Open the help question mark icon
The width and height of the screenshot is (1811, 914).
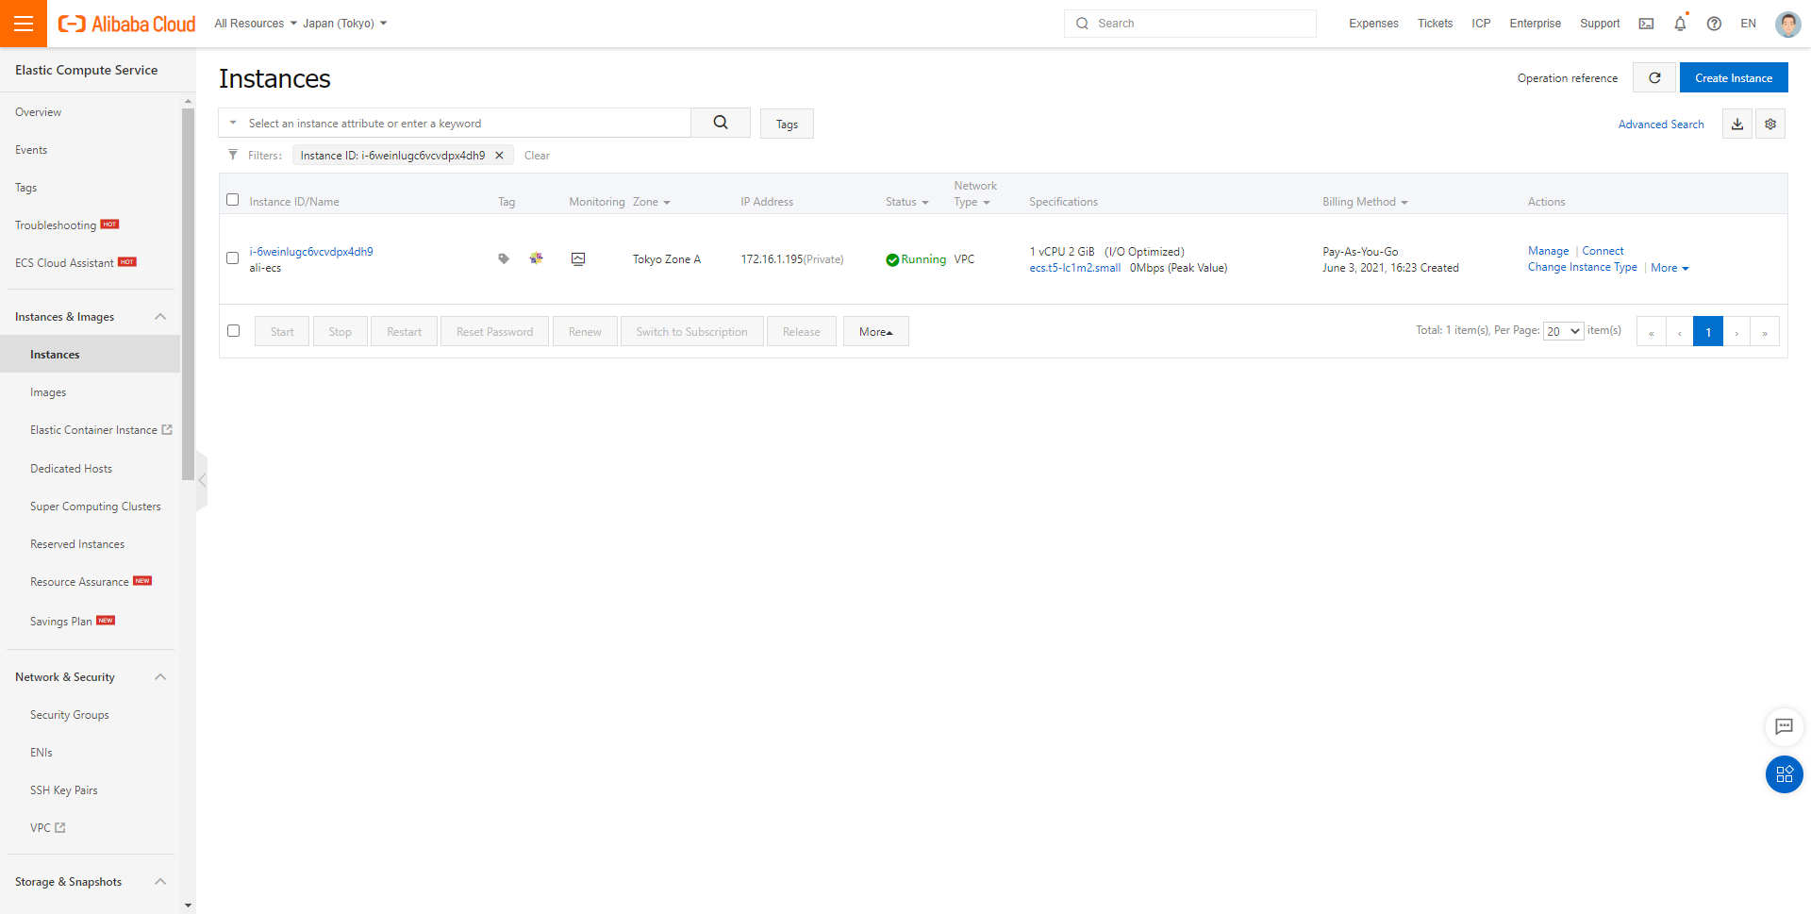[x=1714, y=24]
